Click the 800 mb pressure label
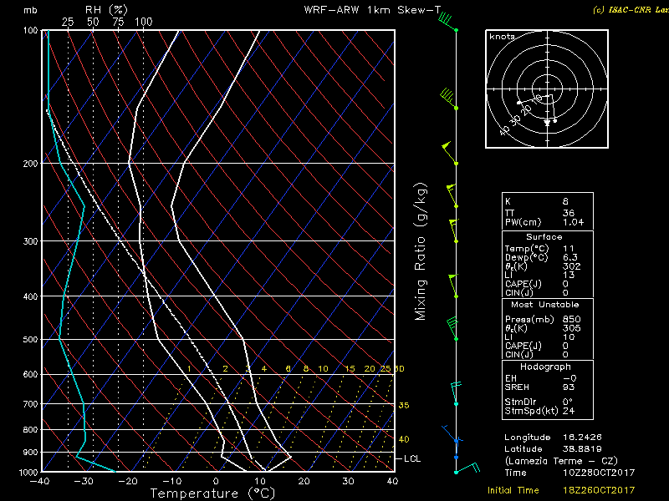 click(30, 430)
